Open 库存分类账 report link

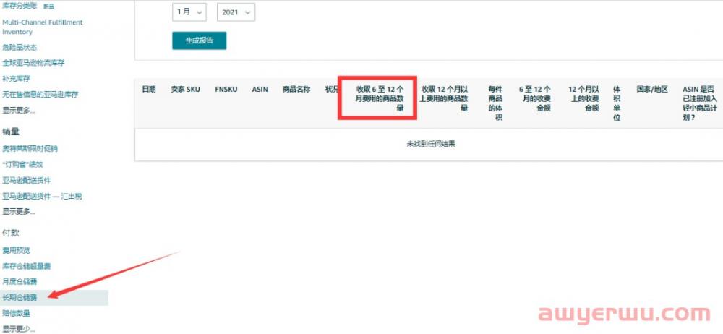[20, 6]
